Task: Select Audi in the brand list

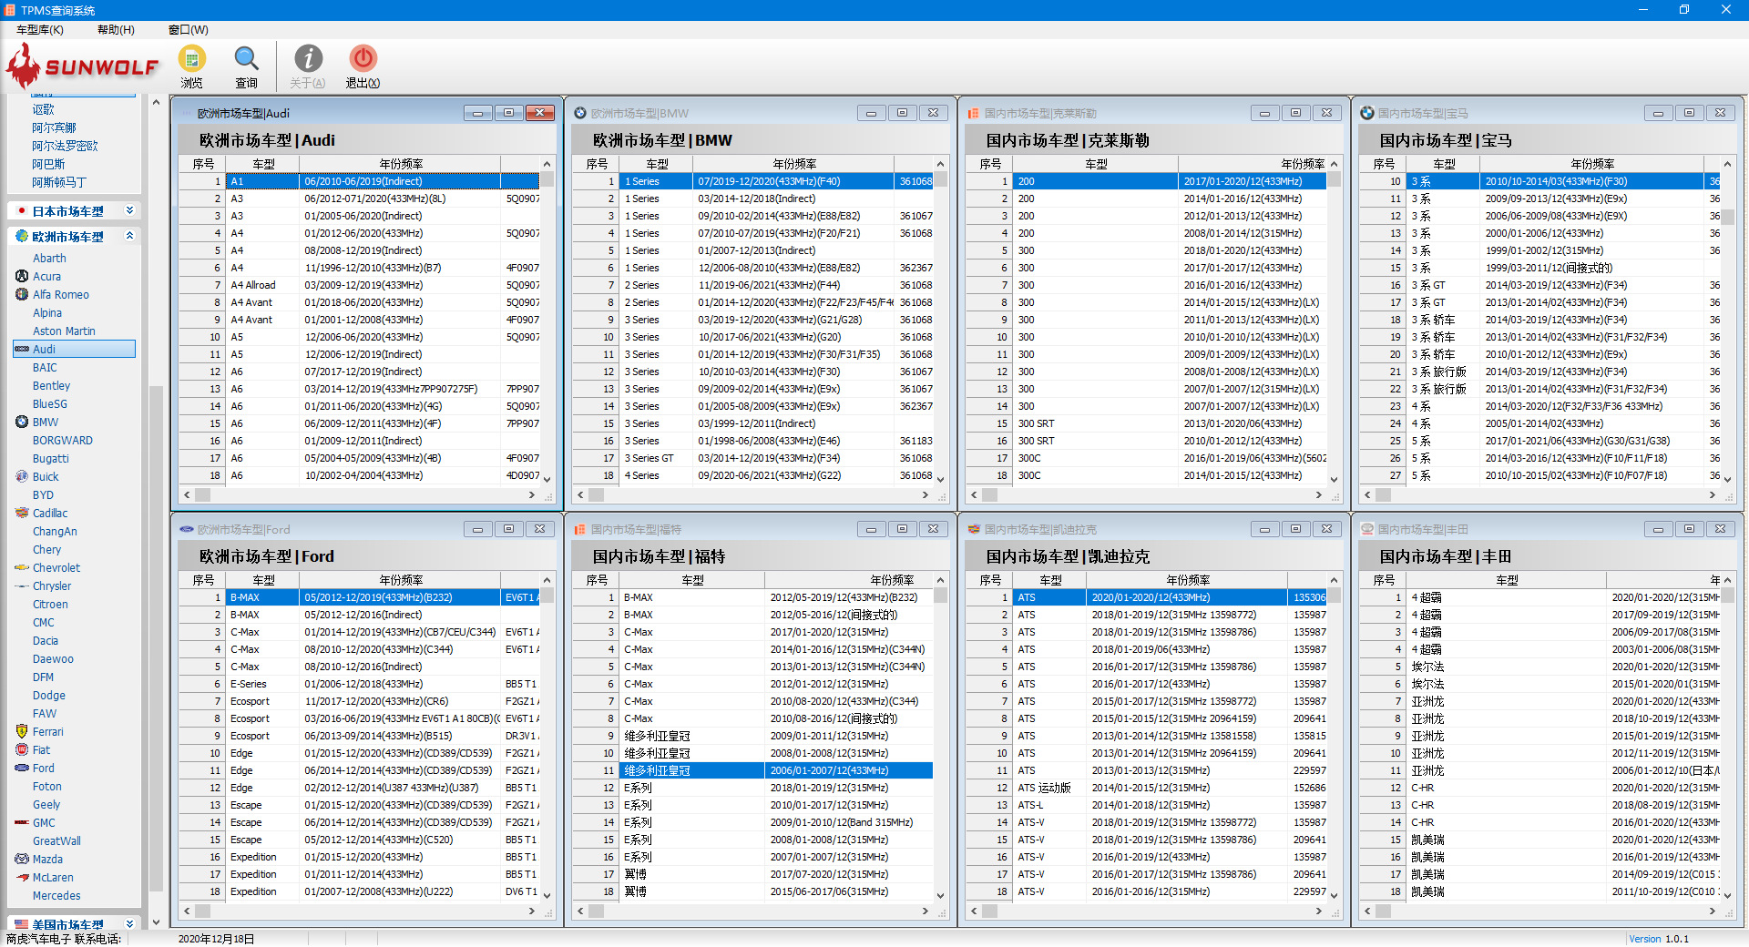Action: [x=75, y=349]
